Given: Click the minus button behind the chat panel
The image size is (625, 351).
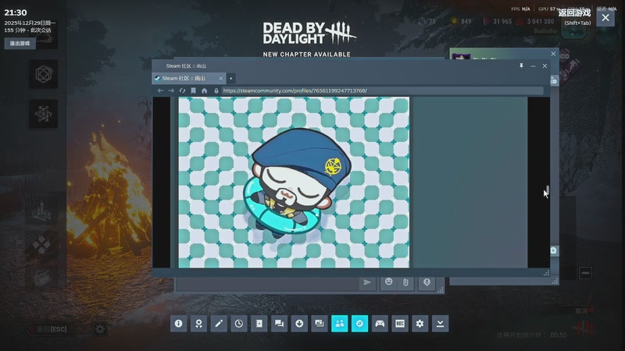Looking at the screenshot, I should click(585, 273).
